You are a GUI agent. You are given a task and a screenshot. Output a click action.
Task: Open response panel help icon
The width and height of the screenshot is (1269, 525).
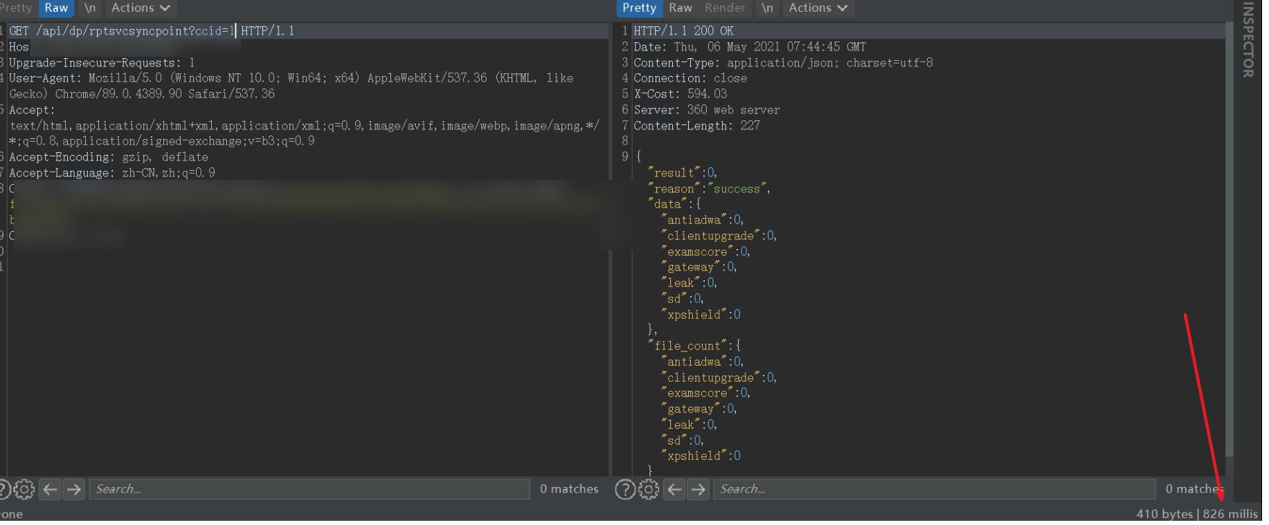[625, 490]
